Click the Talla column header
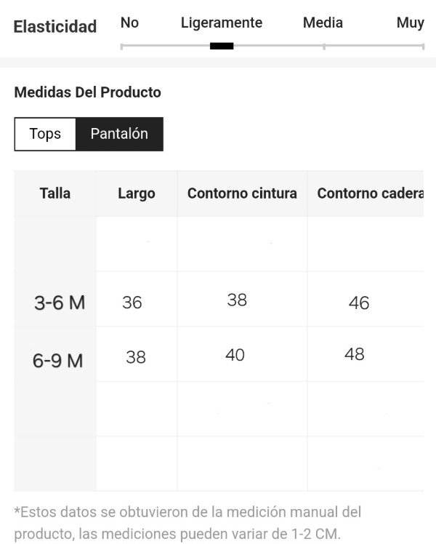Screen dimensions: 436x544 click(x=55, y=193)
